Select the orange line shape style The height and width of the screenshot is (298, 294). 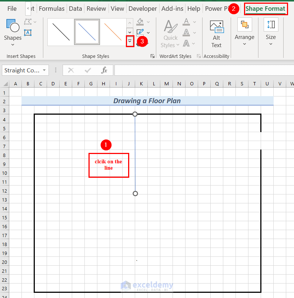pos(113,32)
